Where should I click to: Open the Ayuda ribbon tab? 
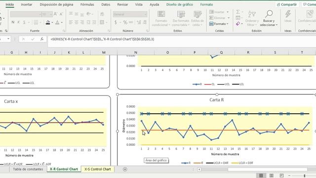(x=155, y=4)
